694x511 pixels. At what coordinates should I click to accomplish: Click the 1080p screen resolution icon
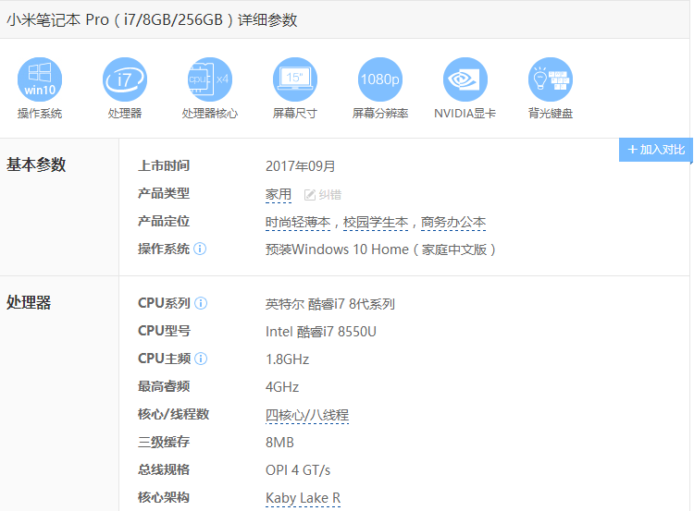pyautogui.click(x=380, y=79)
